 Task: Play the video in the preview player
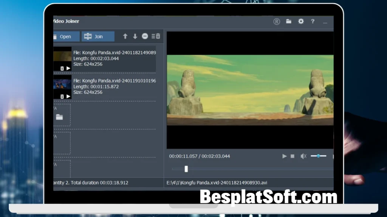[x=285, y=156]
